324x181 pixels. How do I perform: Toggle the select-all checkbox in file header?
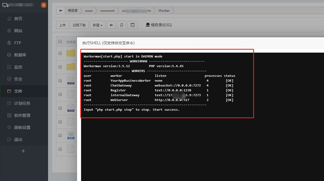(x=60, y=42)
